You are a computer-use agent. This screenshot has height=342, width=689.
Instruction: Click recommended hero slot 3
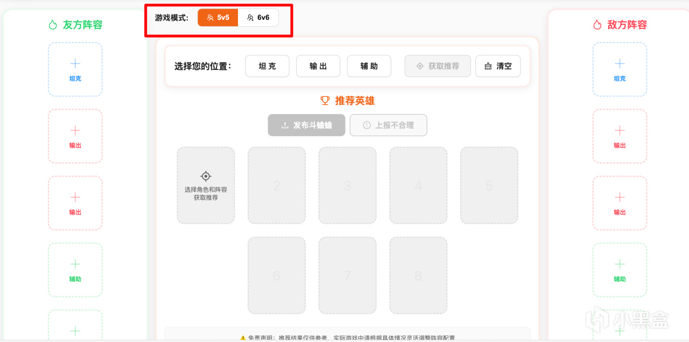tap(348, 186)
